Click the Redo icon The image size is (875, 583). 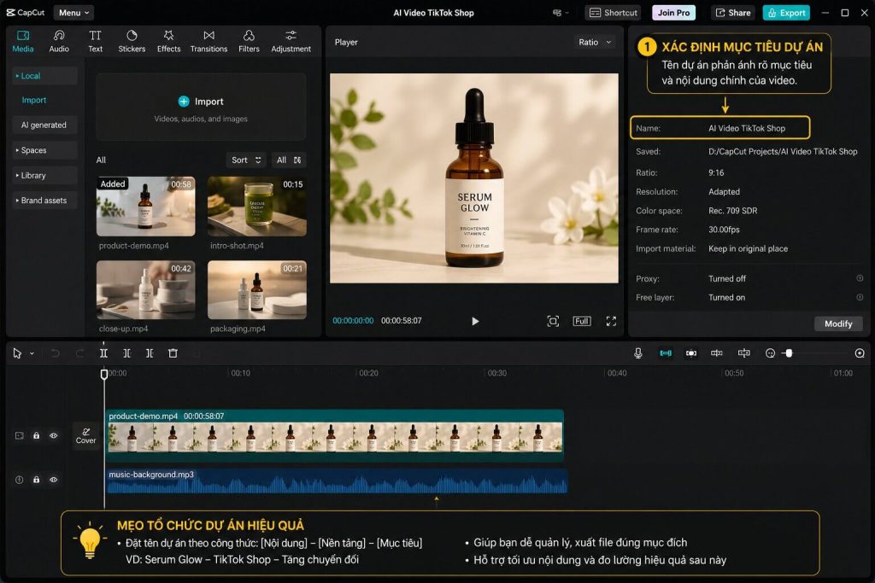(x=79, y=353)
